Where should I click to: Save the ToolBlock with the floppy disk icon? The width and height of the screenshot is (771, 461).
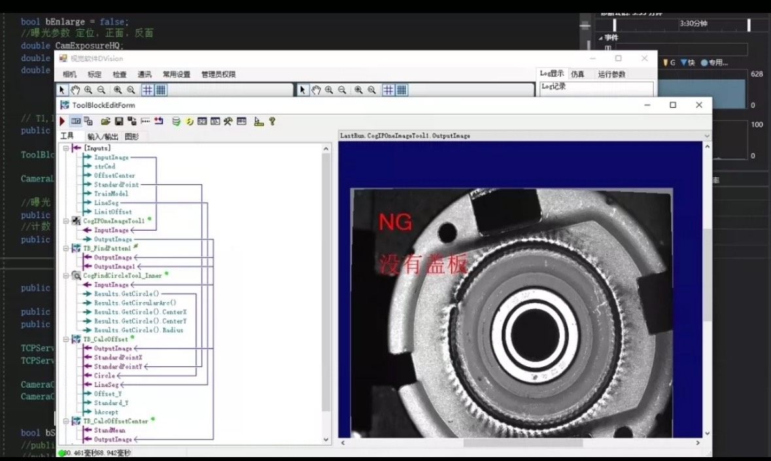coord(118,121)
